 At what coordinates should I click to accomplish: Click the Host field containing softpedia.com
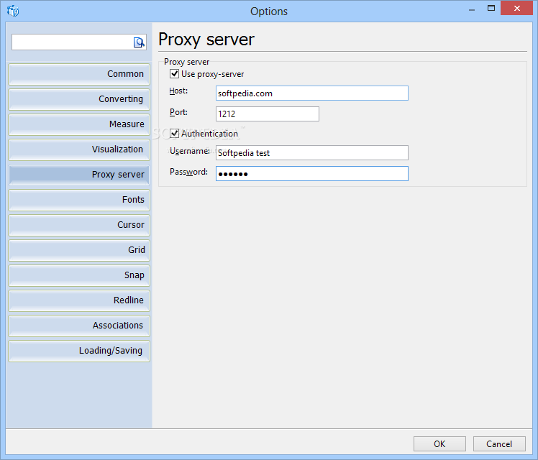312,93
